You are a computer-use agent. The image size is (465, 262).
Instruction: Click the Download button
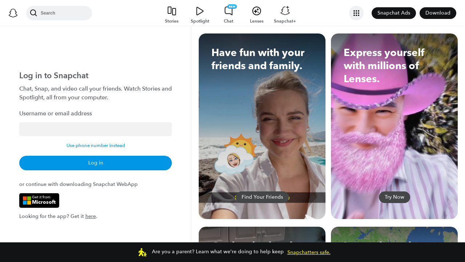[438, 13]
